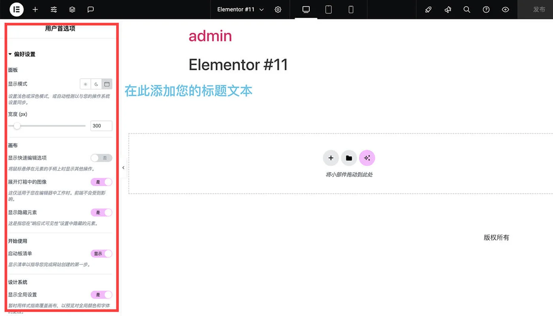Open the Elementor logo menu

point(16,9)
